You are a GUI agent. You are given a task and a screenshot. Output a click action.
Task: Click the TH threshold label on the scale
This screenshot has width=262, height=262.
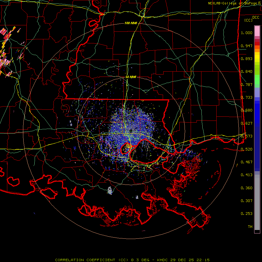(x=250, y=227)
